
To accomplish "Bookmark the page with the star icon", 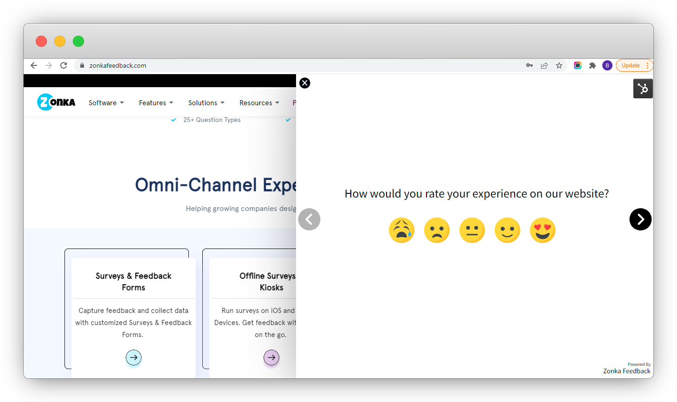I will point(559,65).
